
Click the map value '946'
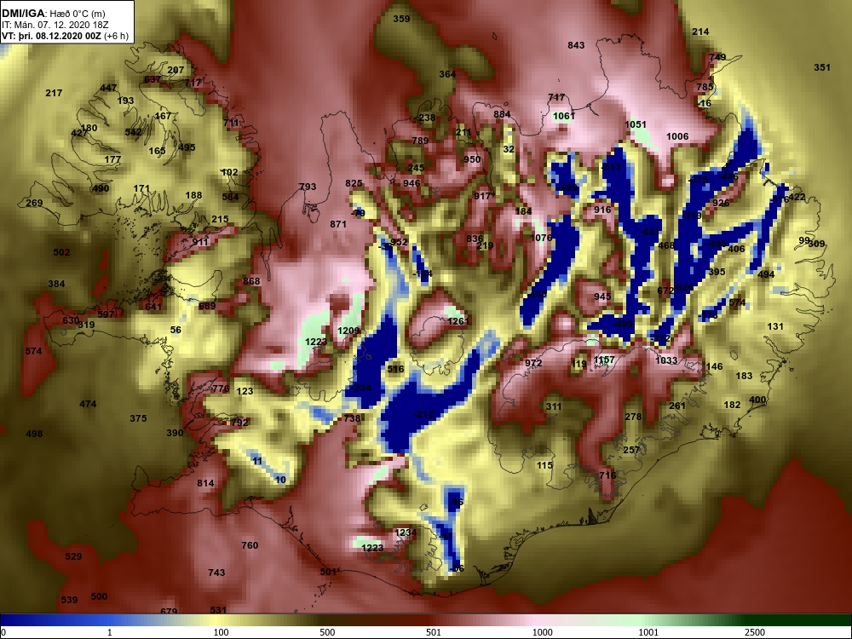(412, 183)
